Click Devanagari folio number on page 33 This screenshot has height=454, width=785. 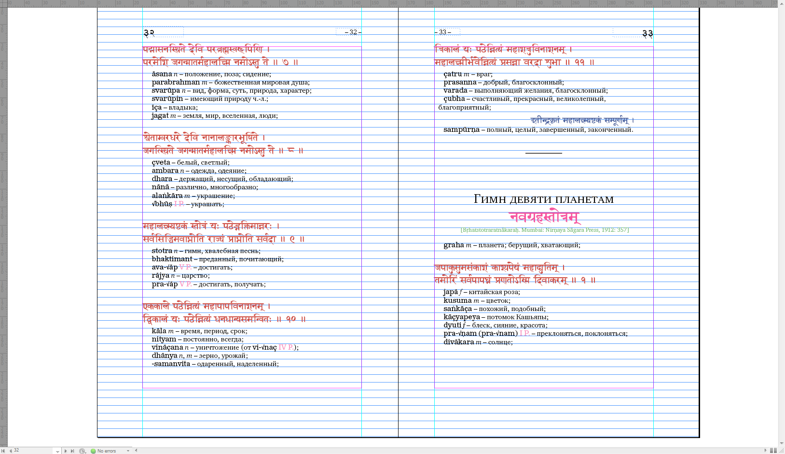click(647, 33)
